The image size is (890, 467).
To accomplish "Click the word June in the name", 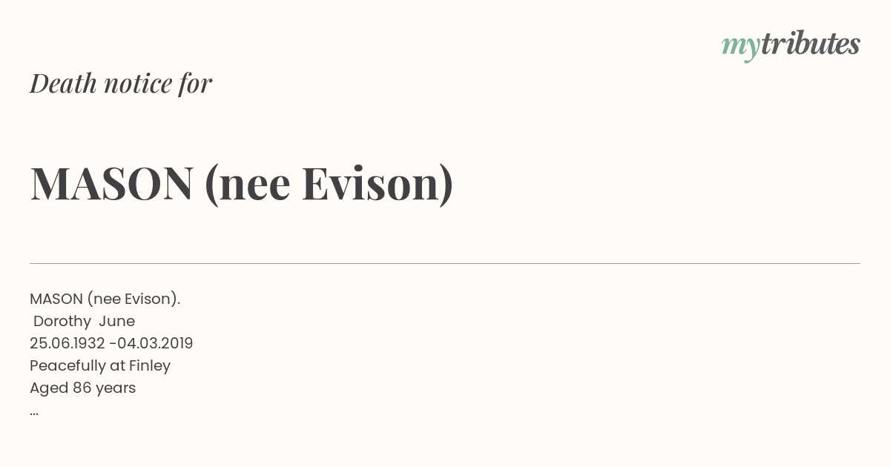I will tap(117, 321).
